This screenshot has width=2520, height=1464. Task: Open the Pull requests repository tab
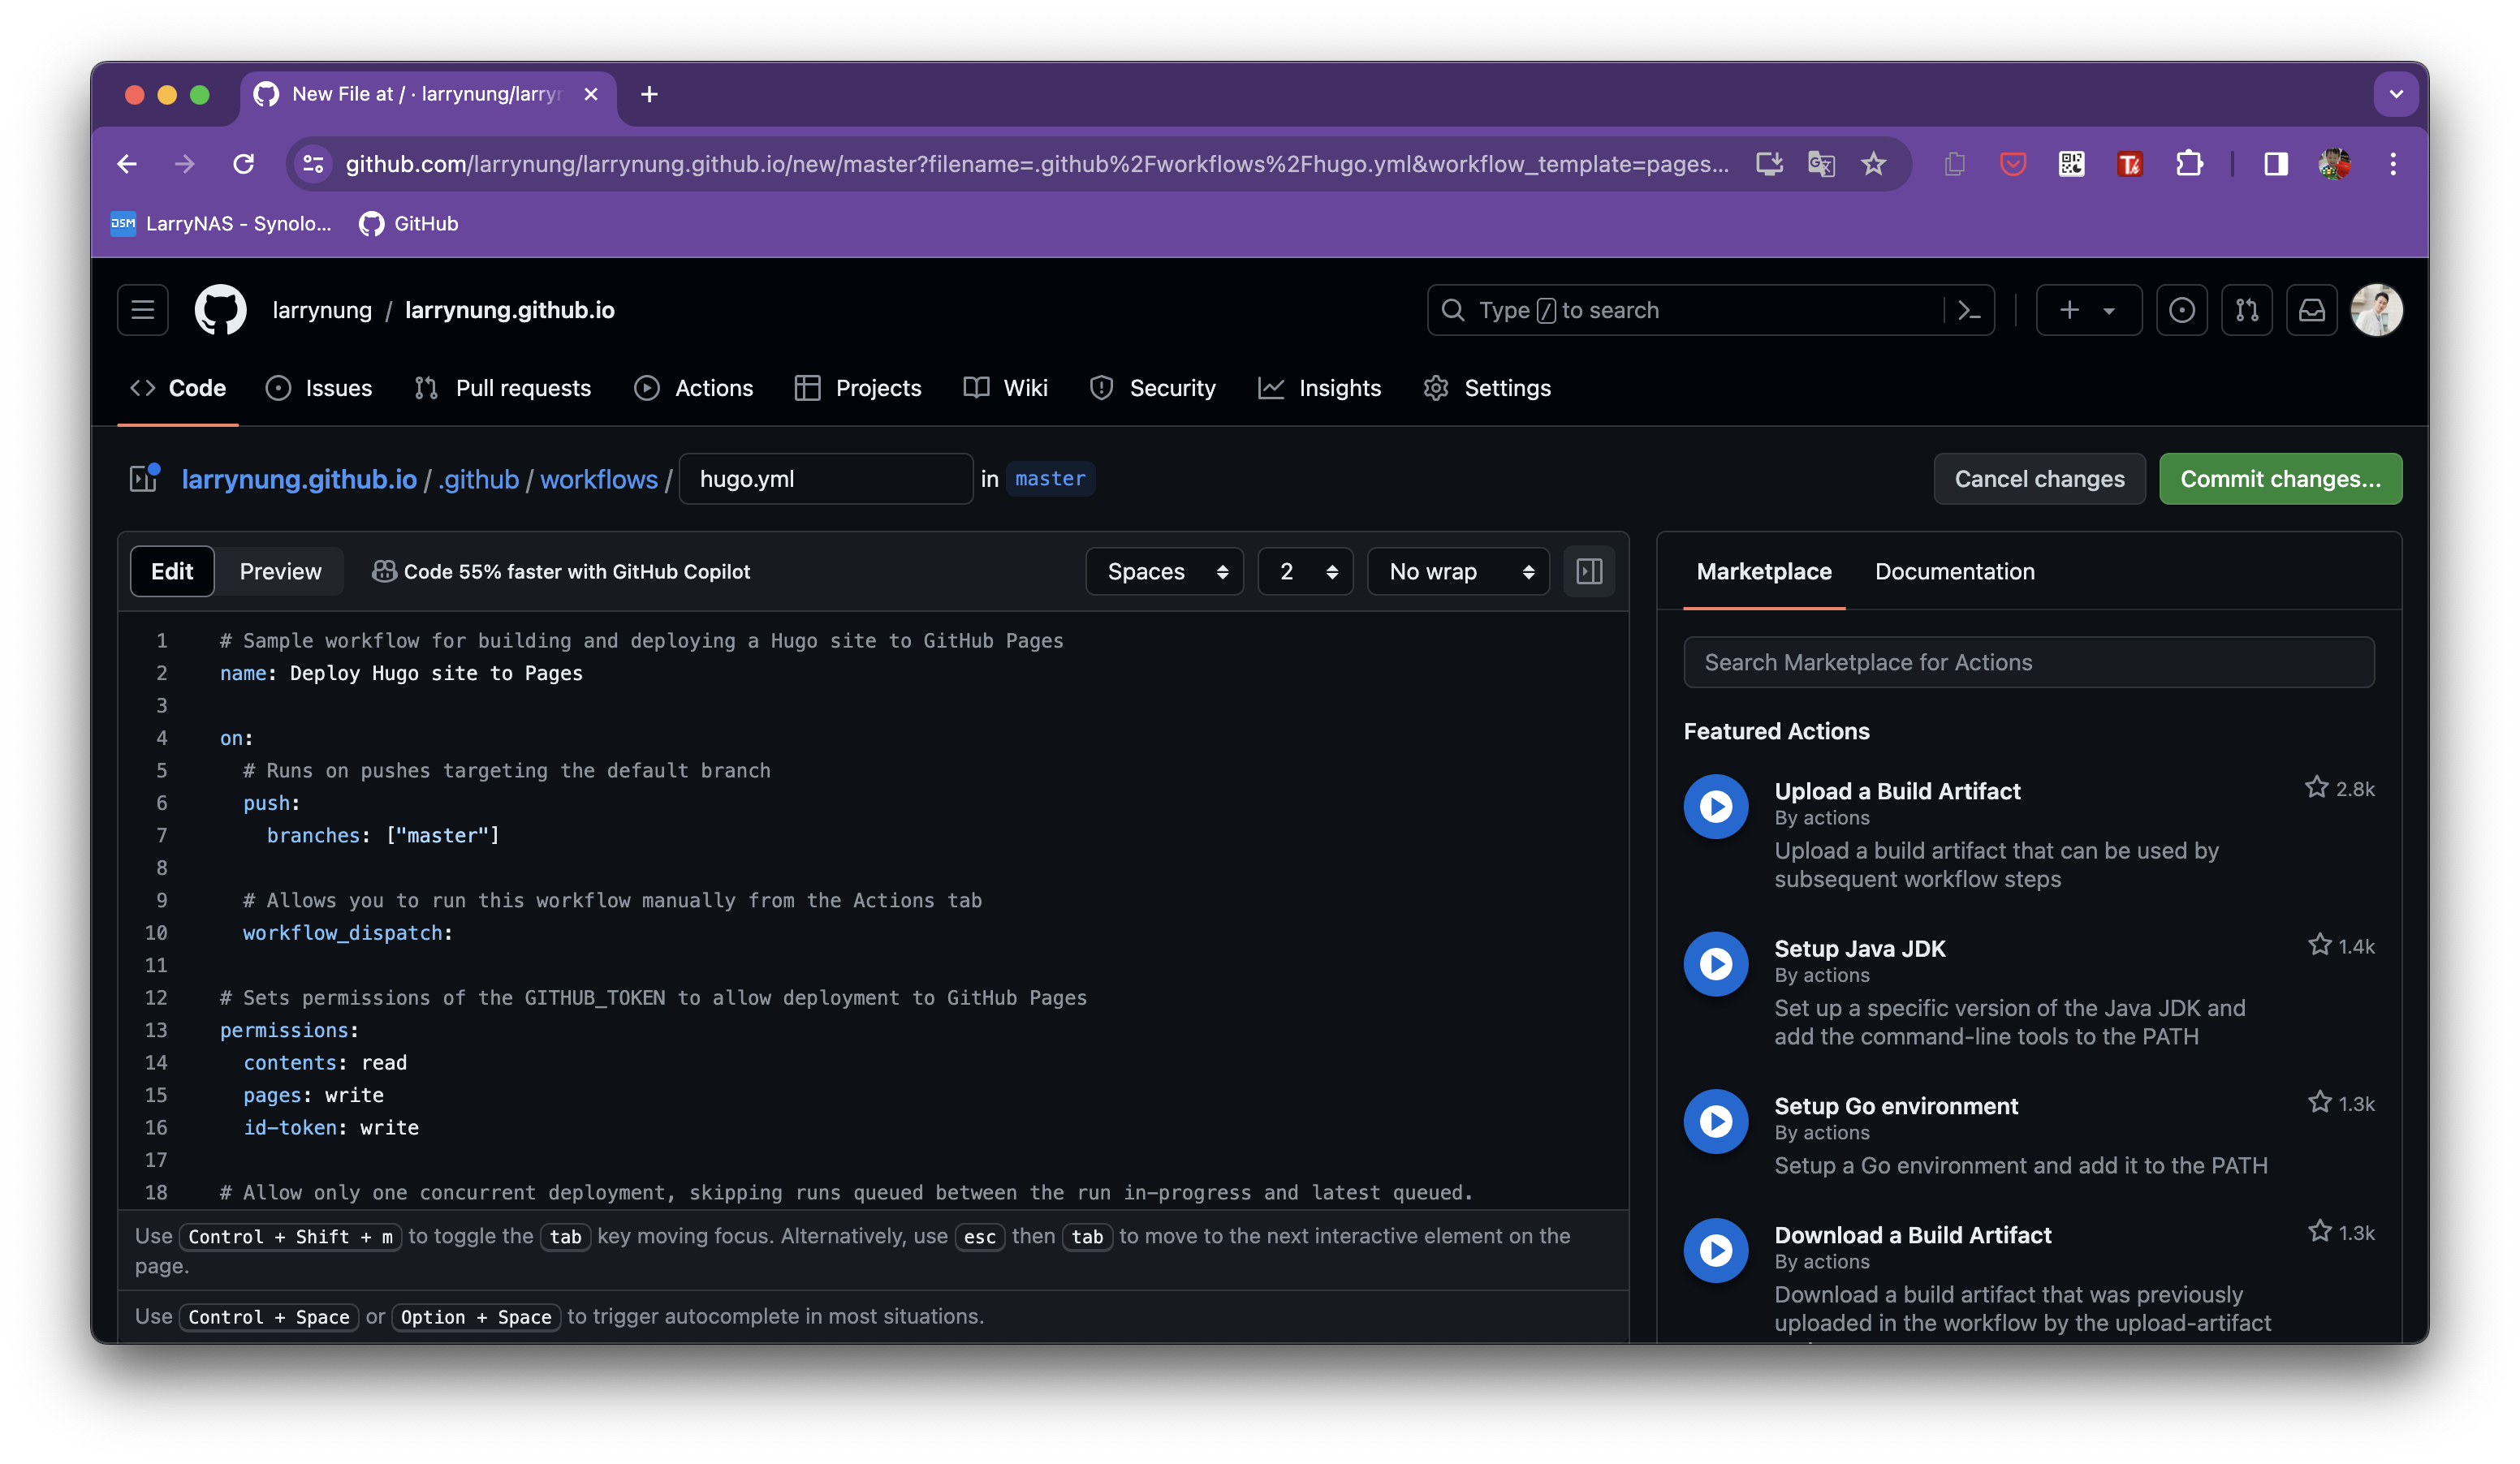[503, 388]
